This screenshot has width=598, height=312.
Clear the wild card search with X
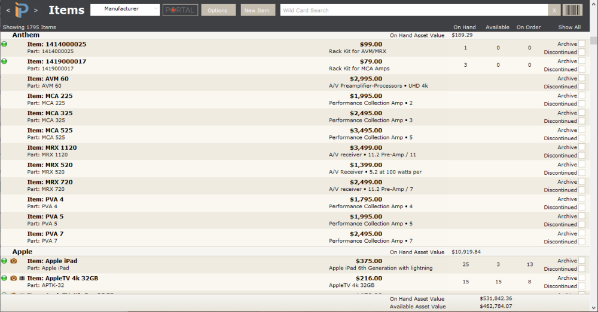(x=554, y=10)
